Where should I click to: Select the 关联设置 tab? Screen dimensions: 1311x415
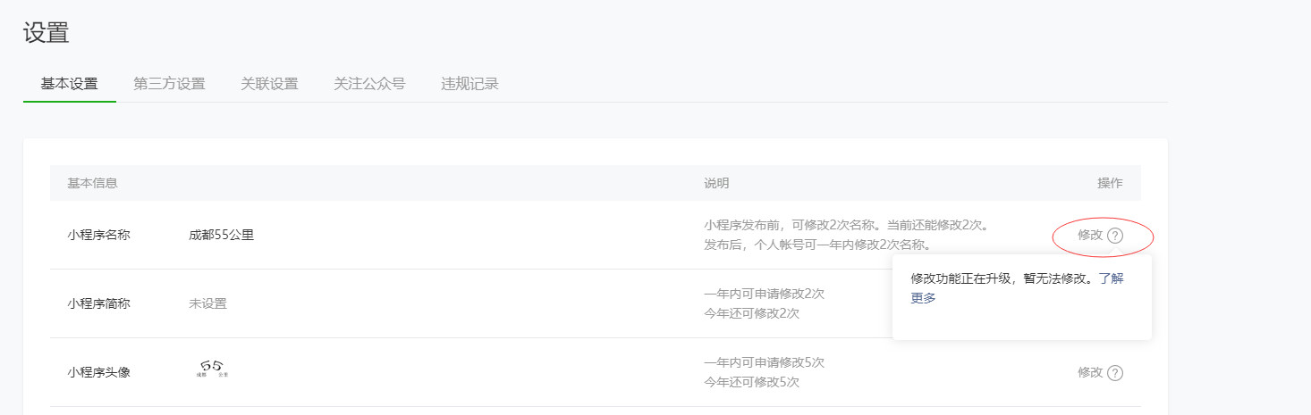pyautogui.click(x=269, y=84)
